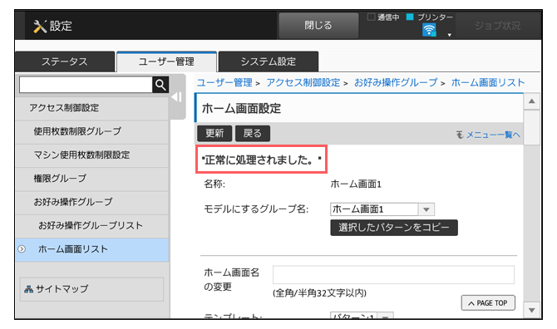The width and height of the screenshot is (557, 329).
Task: Click ホーム画面リスト breadcrumb link
Action: click(488, 83)
